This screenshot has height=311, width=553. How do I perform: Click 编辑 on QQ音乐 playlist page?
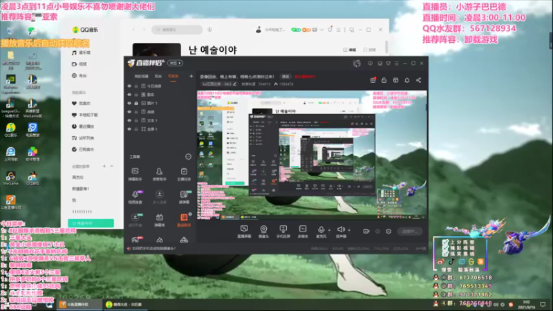(x=350, y=50)
